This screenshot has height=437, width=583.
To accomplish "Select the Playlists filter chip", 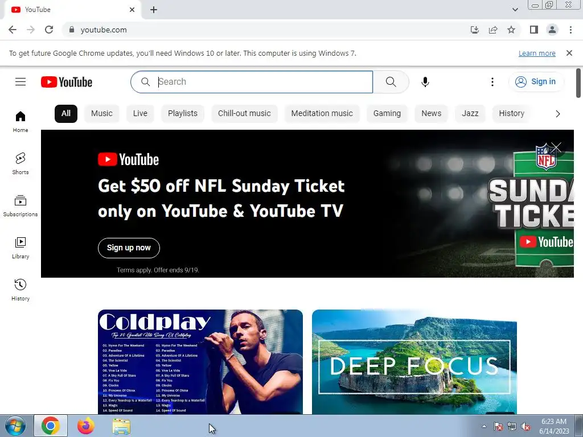I will click(x=183, y=114).
